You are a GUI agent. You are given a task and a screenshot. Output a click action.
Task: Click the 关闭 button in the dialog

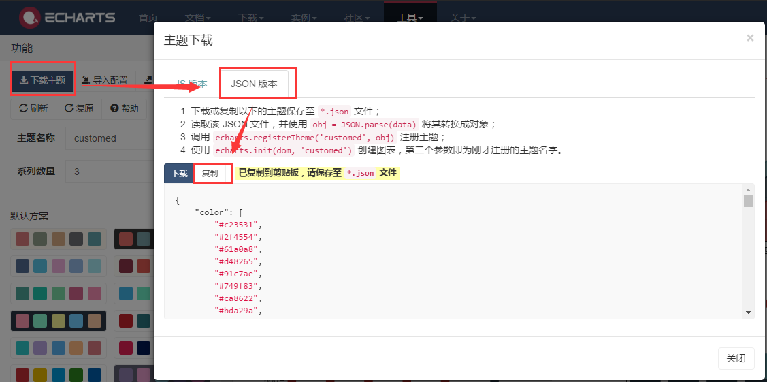tap(736, 358)
